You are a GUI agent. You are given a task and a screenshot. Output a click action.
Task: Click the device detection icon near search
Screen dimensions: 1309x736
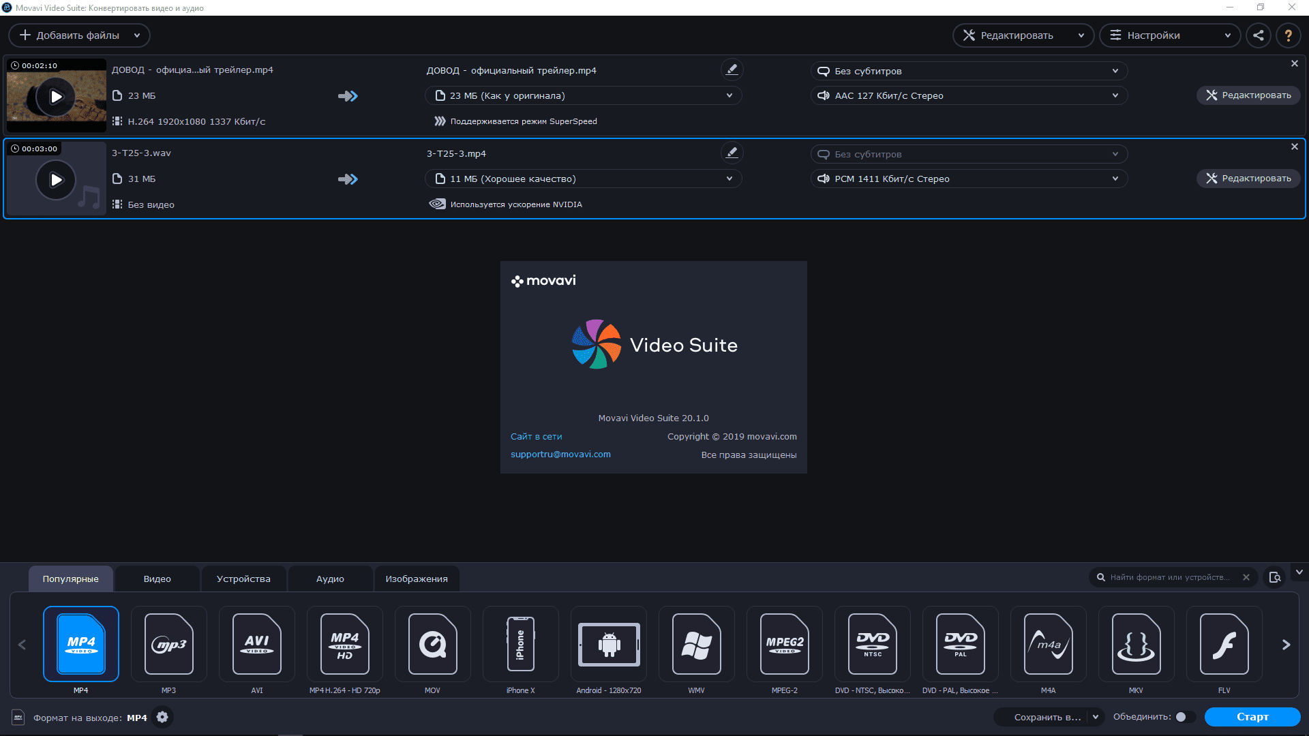tap(1274, 577)
